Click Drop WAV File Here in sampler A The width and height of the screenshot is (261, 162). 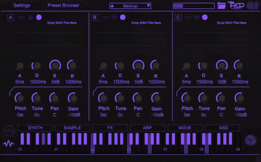[62, 23]
